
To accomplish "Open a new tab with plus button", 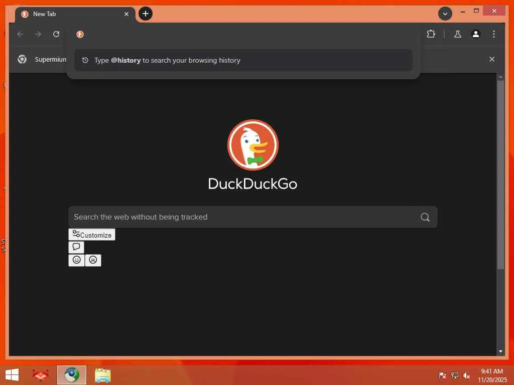I will coord(146,14).
